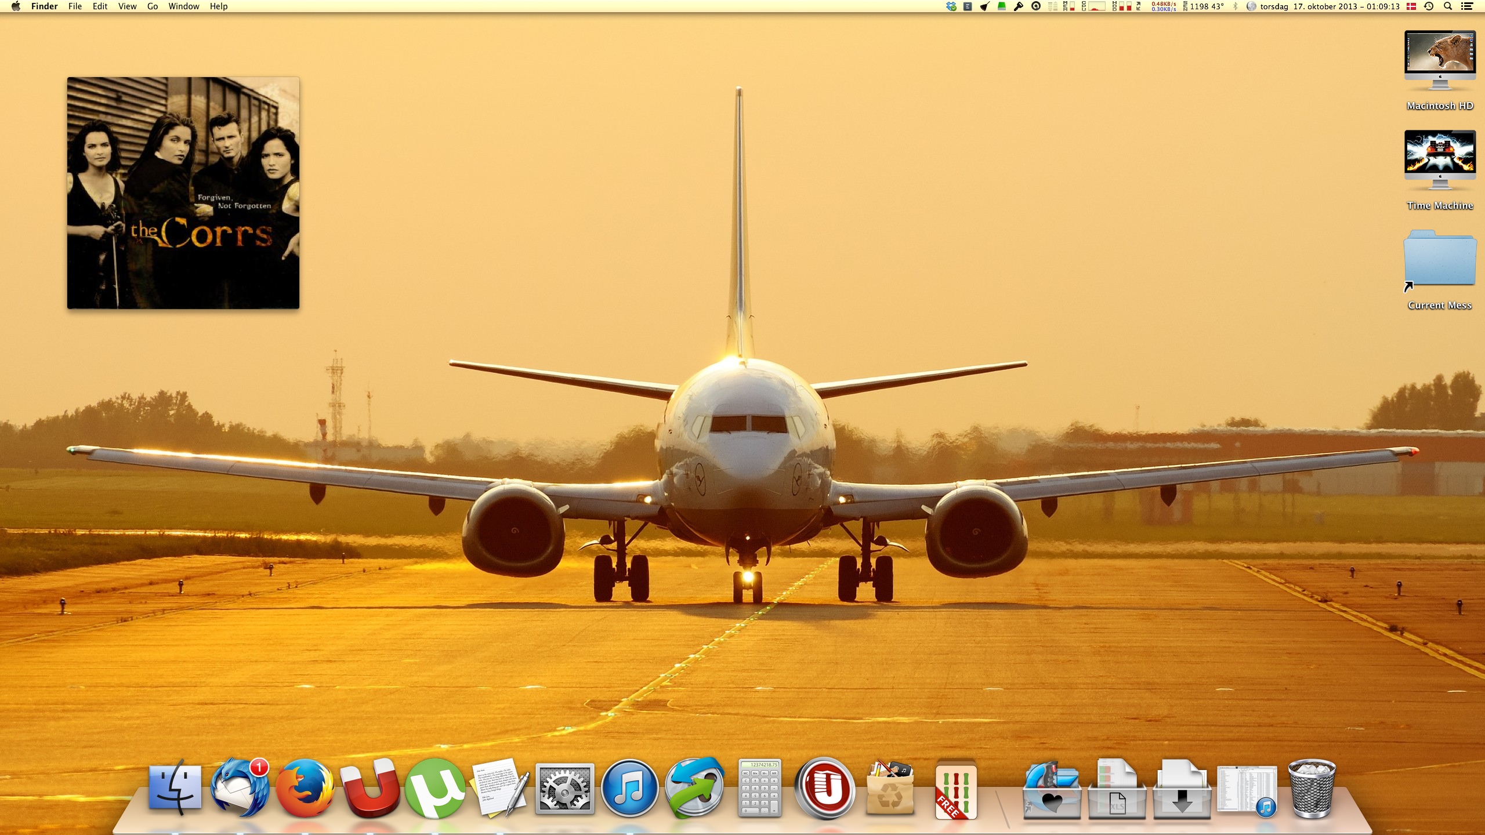This screenshot has height=835, width=1485.
Task: Open Thunderbird mail from the Dock
Action: tap(240, 788)
